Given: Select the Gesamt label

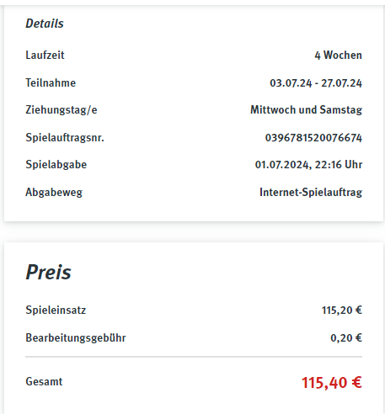Looking at the screenshot, I should [44, 382].
